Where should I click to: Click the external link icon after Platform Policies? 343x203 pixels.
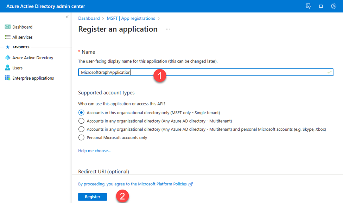coord(191,184)
